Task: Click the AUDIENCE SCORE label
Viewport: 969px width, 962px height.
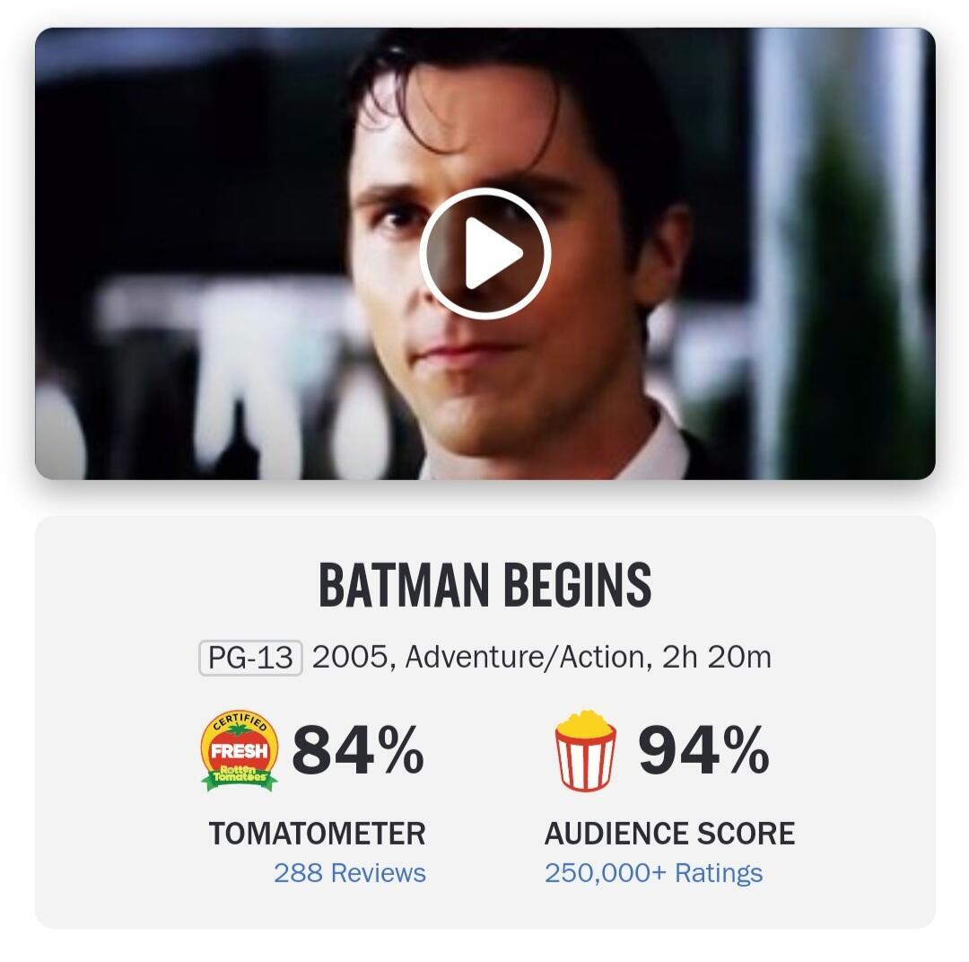Action: (x=669, y=833)
